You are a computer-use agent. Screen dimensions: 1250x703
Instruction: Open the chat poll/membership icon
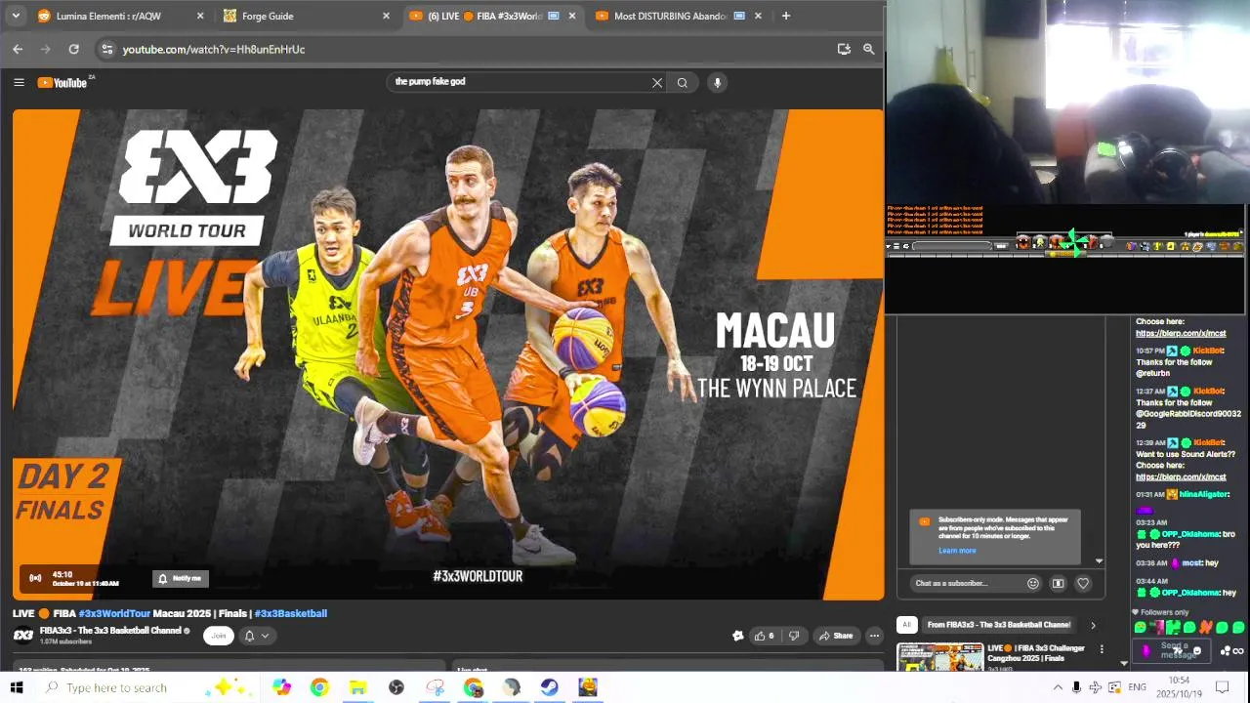click(x=1058, y=584)
